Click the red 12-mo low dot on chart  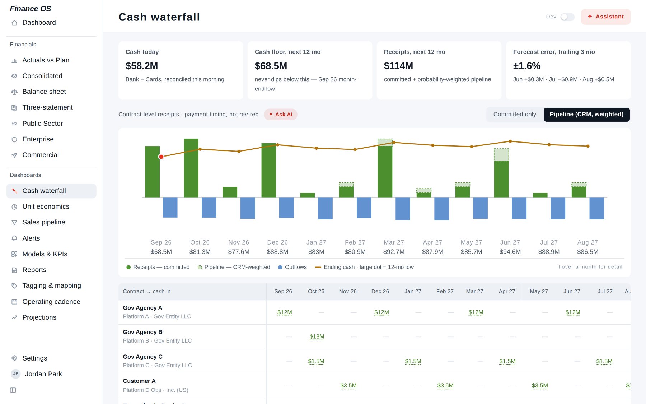pos(161,157)
